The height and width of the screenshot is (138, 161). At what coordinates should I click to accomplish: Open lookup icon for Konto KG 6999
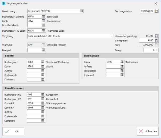(43, 103)
